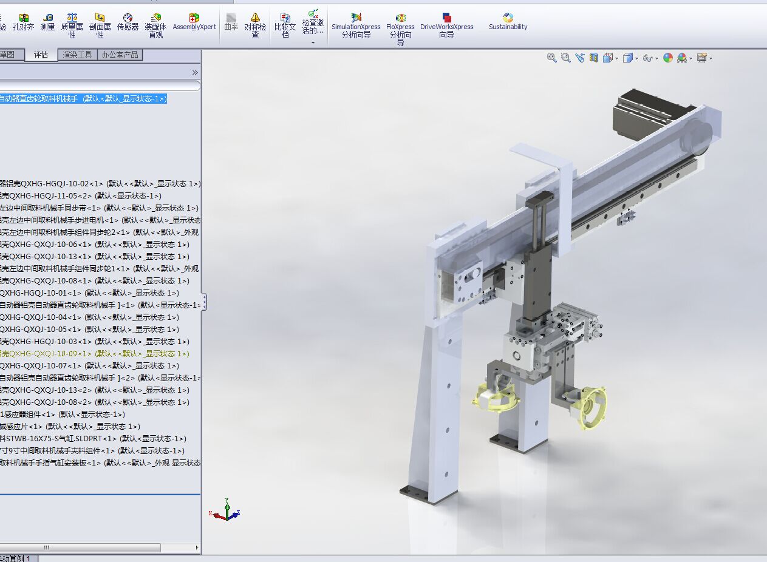This screenshot has height=562, width=767.
Task: Run the Symmetry Check (对称检查) tool
Action: coord(255,22)
